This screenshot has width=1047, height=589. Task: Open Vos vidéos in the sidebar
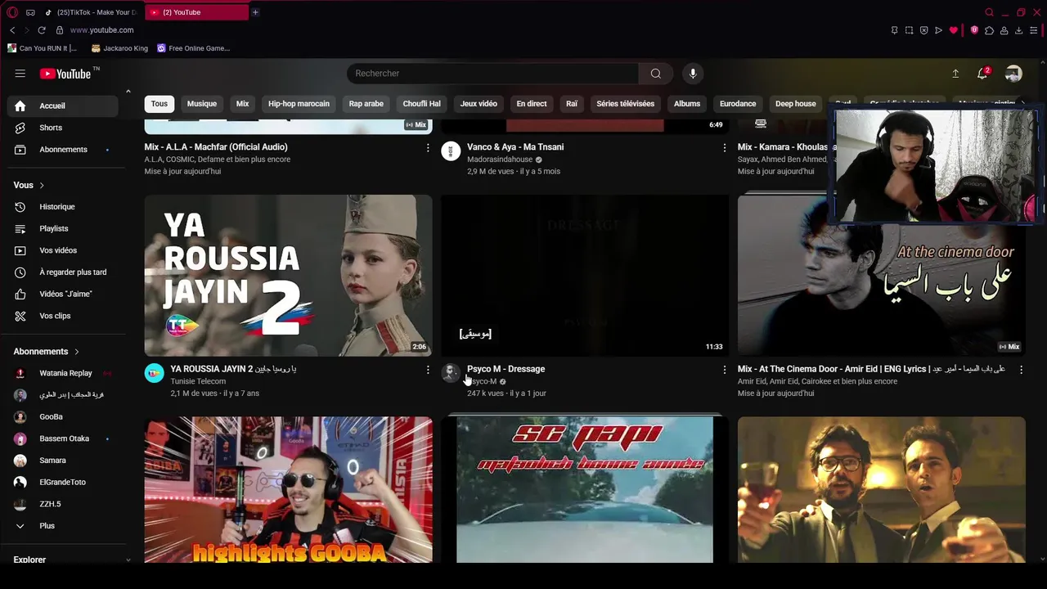(x=62, y=250)
